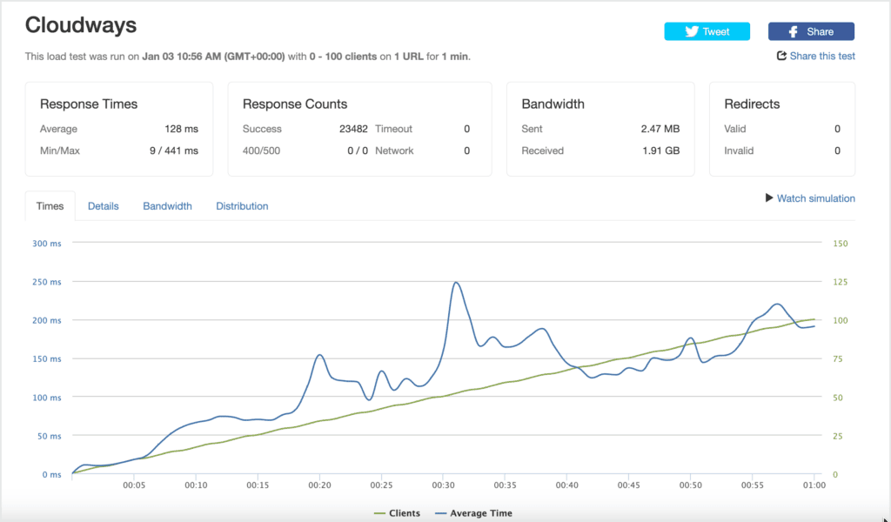Toggle Clients series in chart legend

click(x=397, y=513)
